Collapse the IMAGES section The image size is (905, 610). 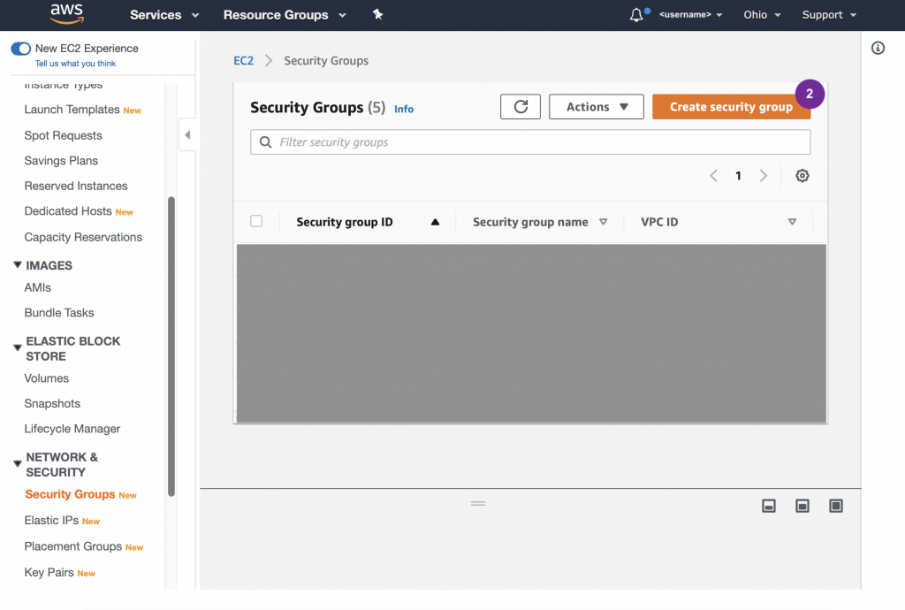point(18,265)
